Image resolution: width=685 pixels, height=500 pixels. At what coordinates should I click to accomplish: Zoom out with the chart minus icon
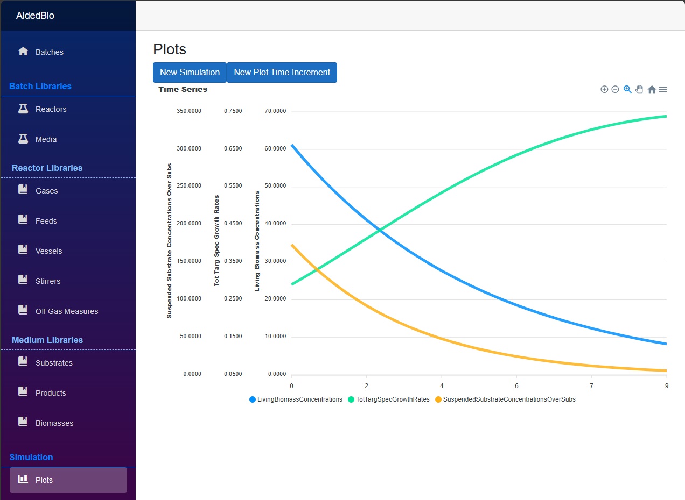616,89
